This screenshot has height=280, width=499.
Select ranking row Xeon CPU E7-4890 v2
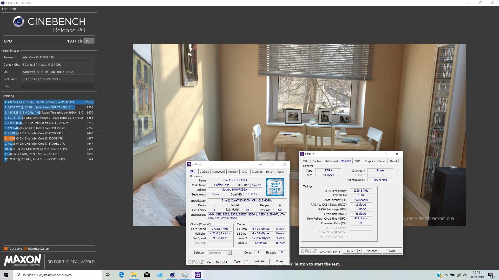(49, 107)
